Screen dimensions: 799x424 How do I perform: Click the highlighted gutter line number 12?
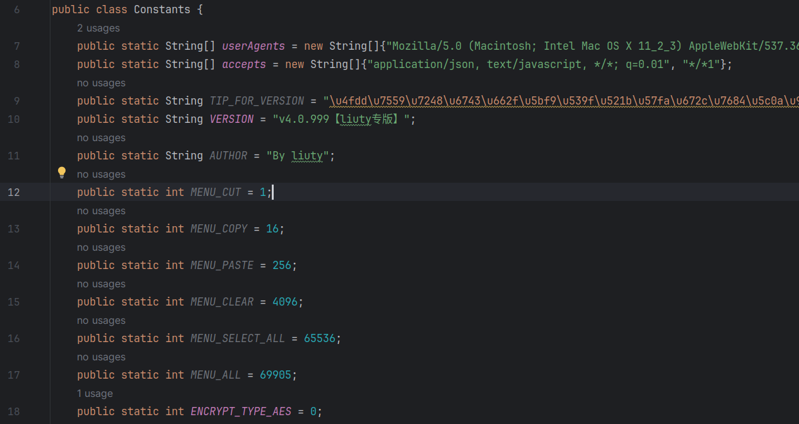tap(13, 193)
